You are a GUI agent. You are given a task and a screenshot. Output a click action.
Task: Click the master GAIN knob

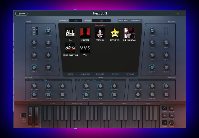pos(152,31)
